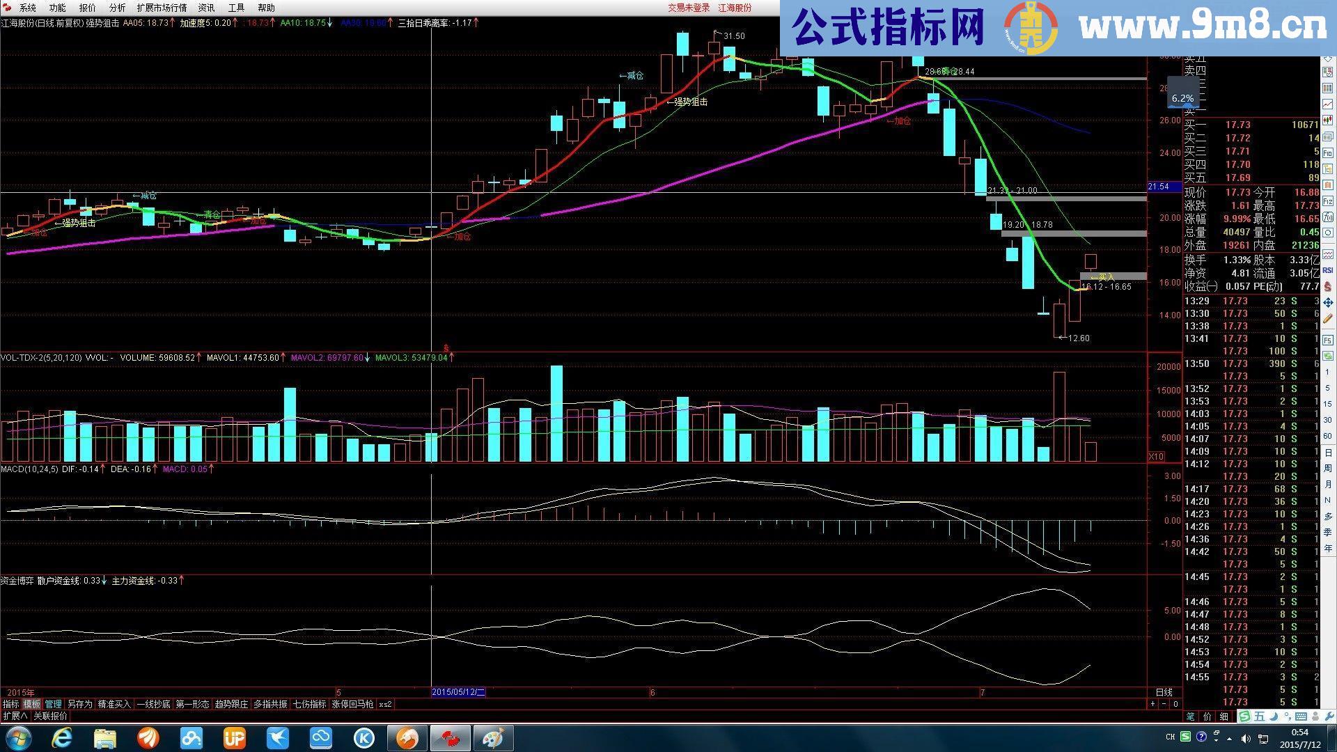Click the − zoom-out chart button
Image resolution: width=1337 pixels, height=752 pixels.
[1164, 704]
